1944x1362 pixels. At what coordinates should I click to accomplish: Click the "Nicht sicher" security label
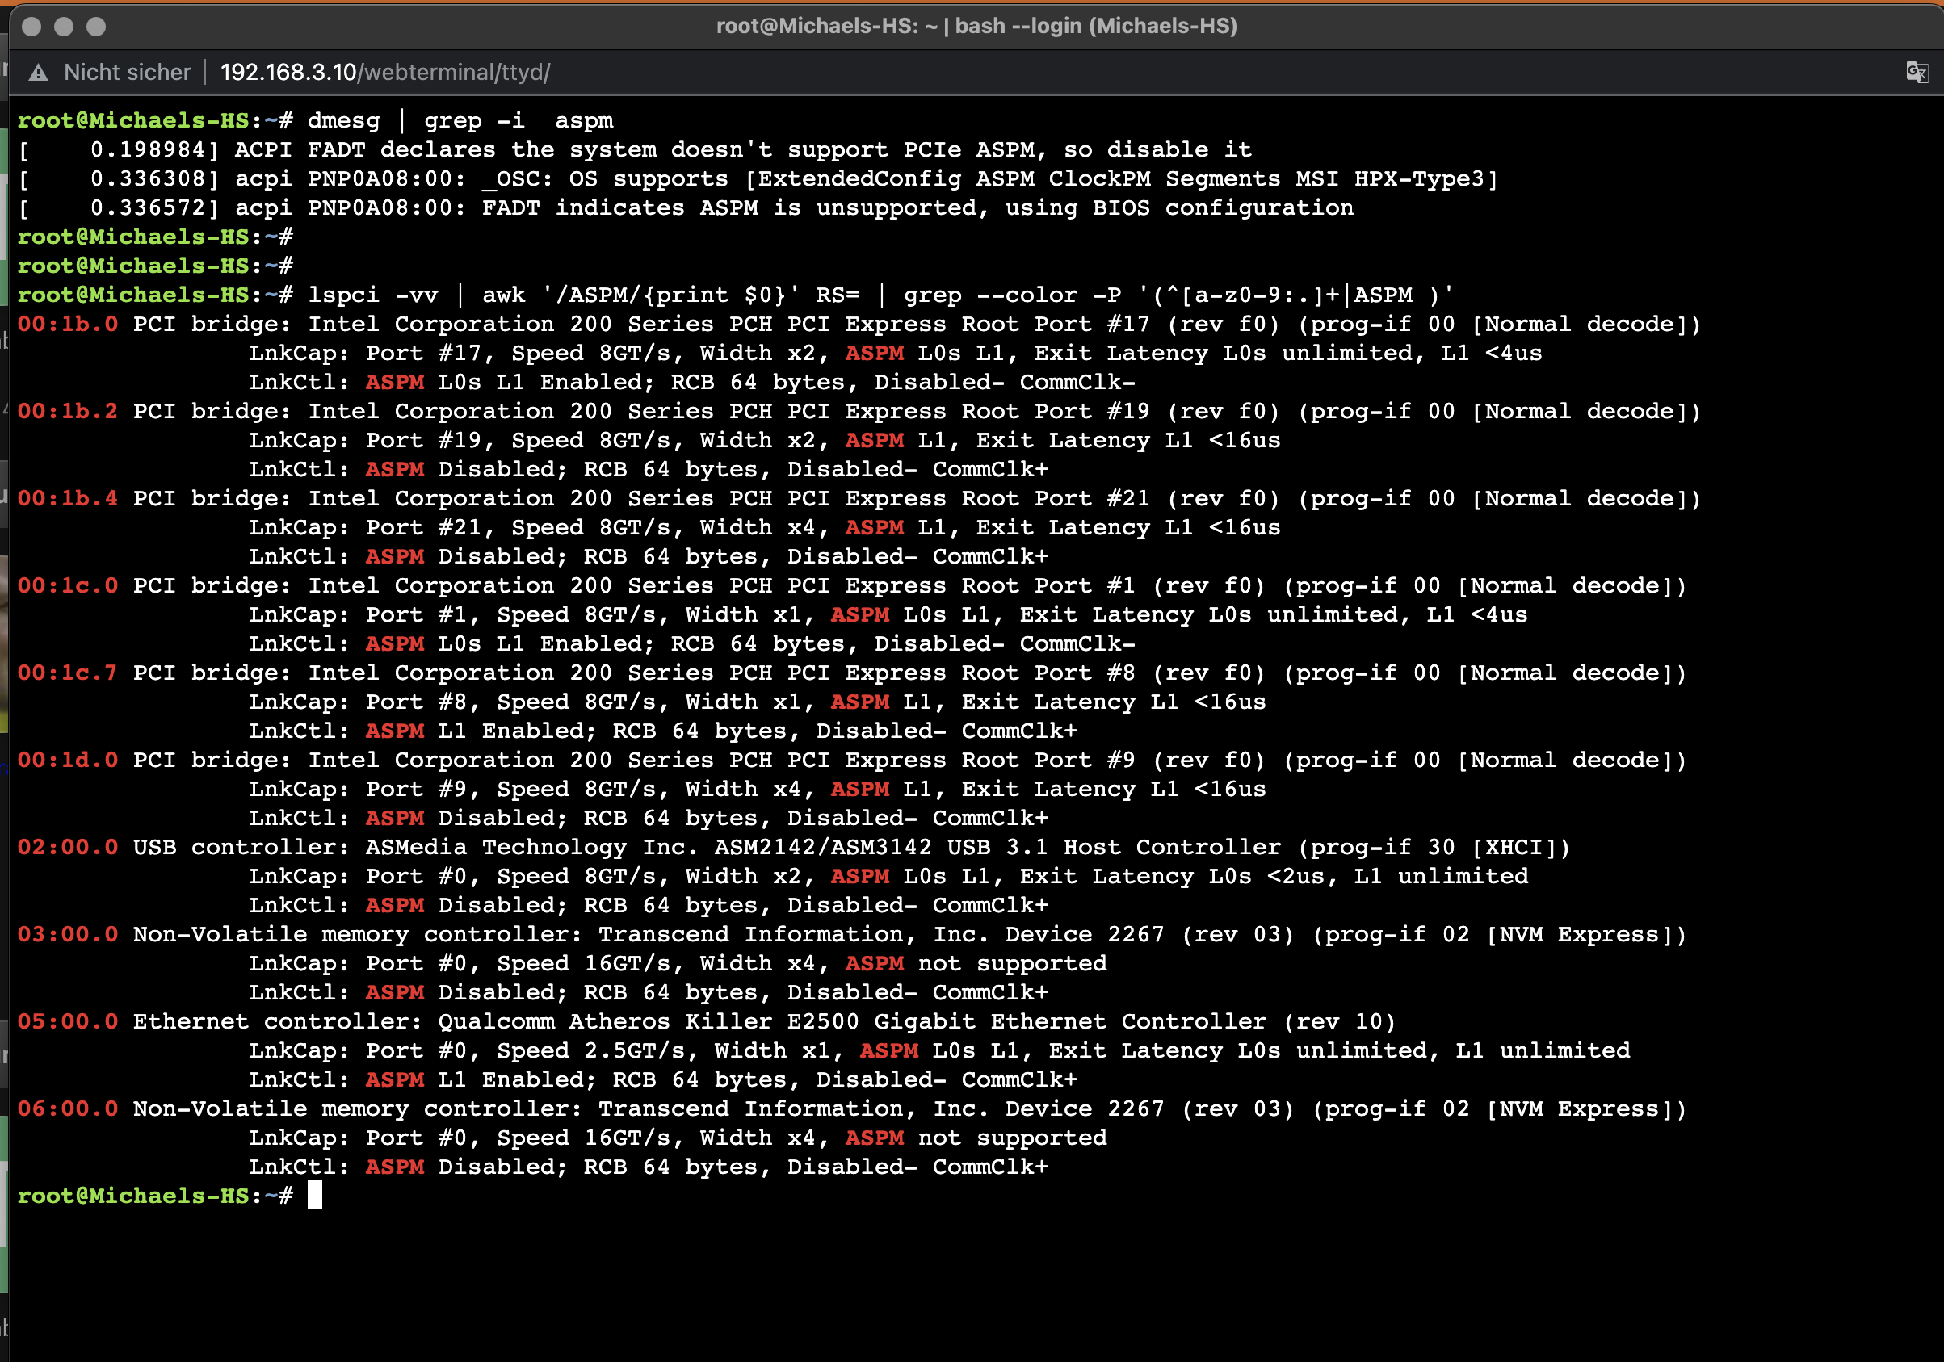click(127, 73)
